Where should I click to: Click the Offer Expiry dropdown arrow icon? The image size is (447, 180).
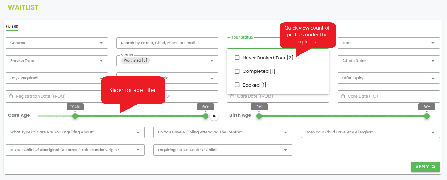pos(433,79)
